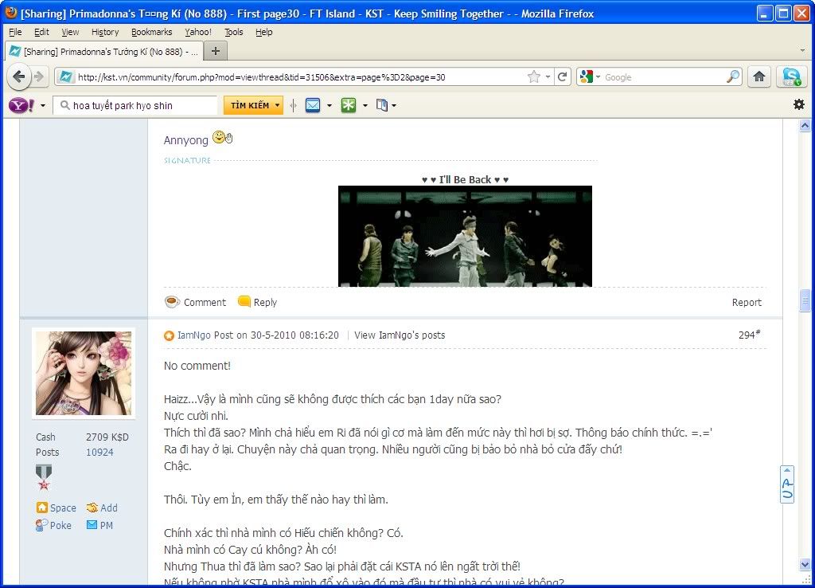Screen dimensions: 815x588
Task: Open the URL history dropdown arrow
Action: 548,77
